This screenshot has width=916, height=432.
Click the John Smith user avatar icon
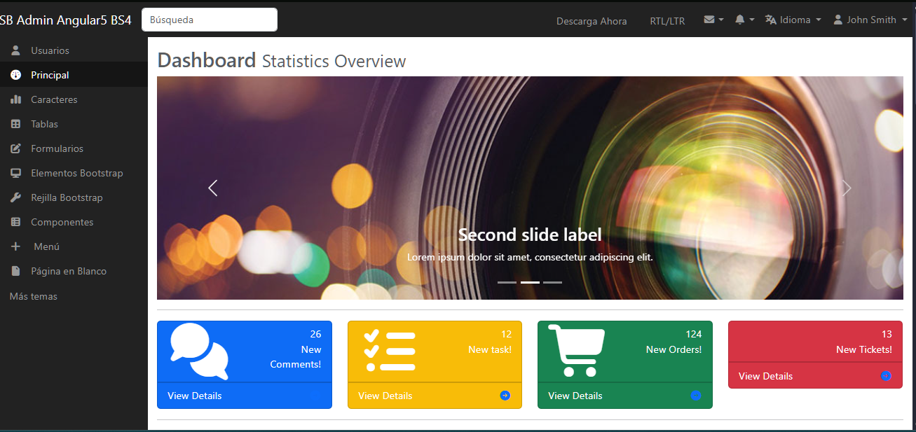click(838, 20)
